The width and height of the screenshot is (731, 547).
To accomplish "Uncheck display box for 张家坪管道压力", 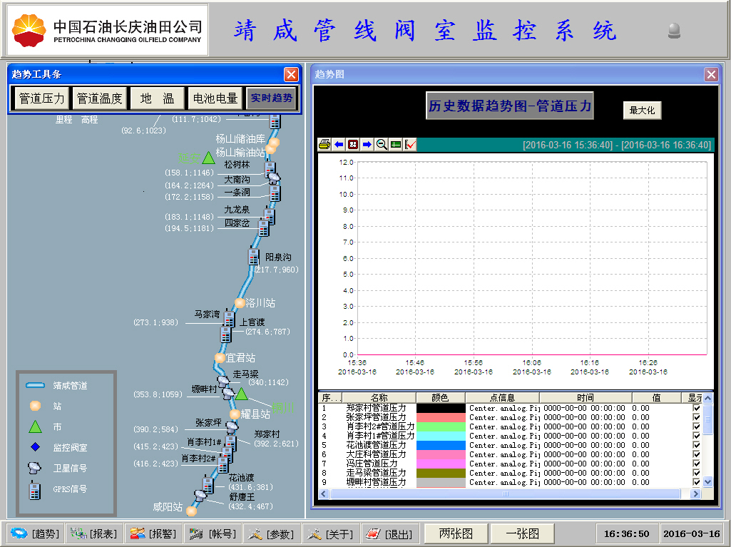I will (x=697, y=417).
